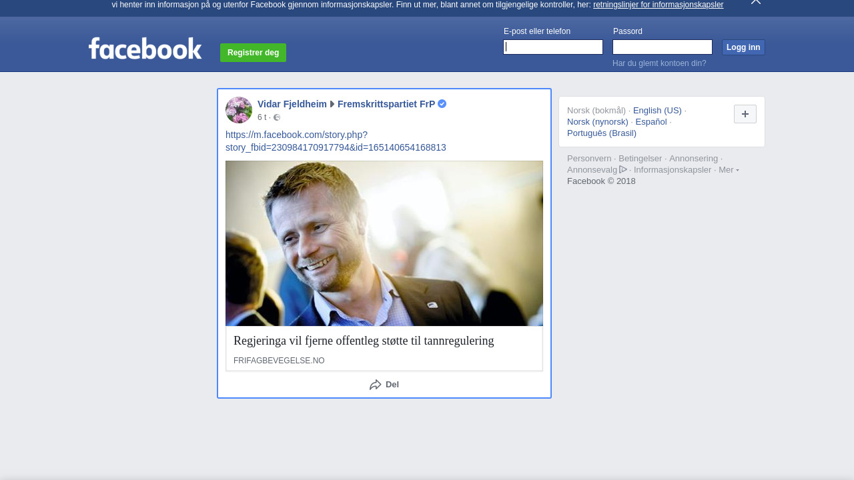
Task: Open Informasjonskapsler footer link
Action: pyautogui.click(x=673, y=170)
